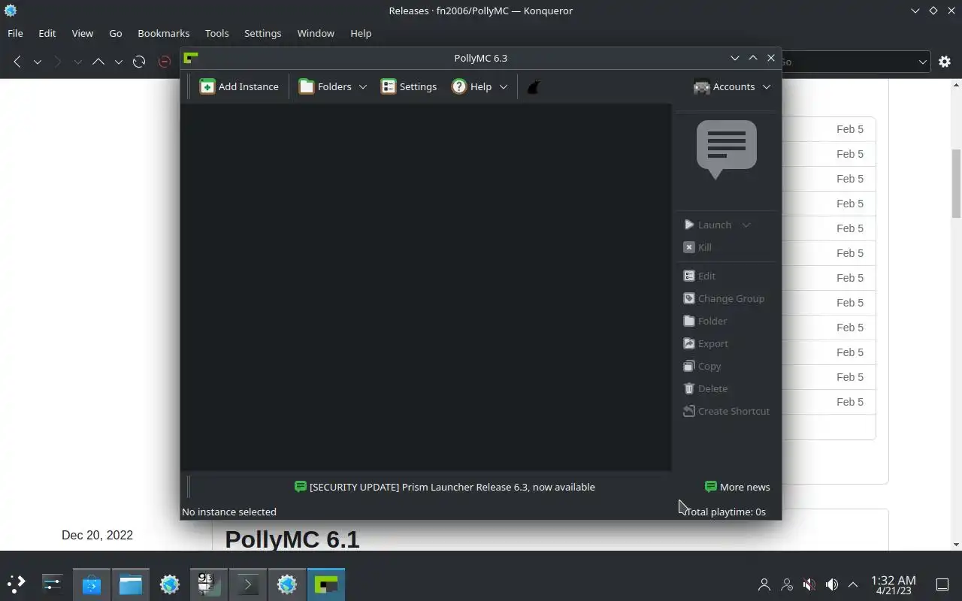
Task: Open Discover store from taskbar
Action: click(92, 584)
